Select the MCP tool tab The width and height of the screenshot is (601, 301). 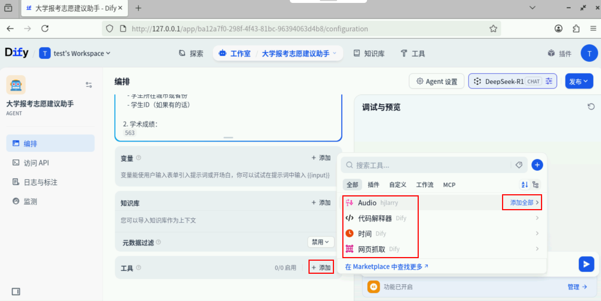pyautogui.click(x=449, y=185)
